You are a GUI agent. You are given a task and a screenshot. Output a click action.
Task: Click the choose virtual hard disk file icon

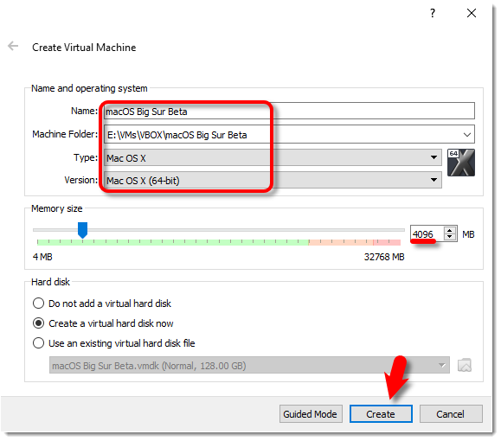[465, 365]
